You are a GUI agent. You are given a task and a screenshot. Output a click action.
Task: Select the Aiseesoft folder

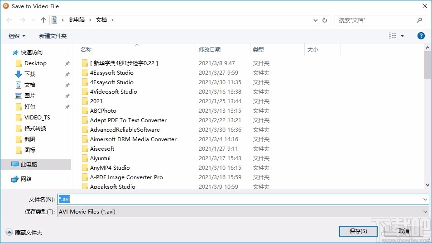coord(102,148)
